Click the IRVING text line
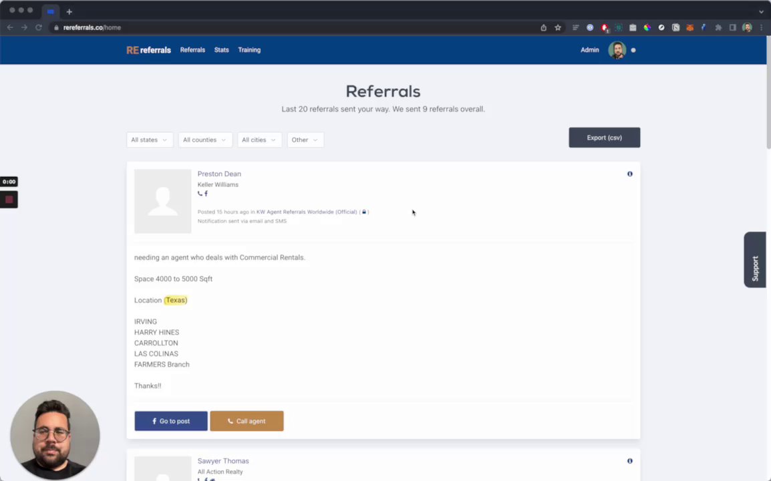The height and width of the screenshot is (481, 771). click(146, 321)
